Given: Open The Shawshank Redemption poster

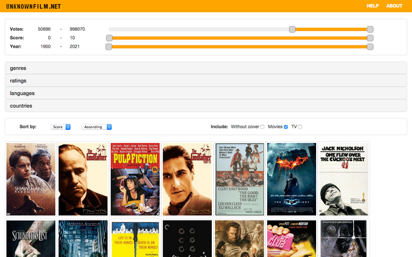Looking at the screenshot, I should click(31, 179).
